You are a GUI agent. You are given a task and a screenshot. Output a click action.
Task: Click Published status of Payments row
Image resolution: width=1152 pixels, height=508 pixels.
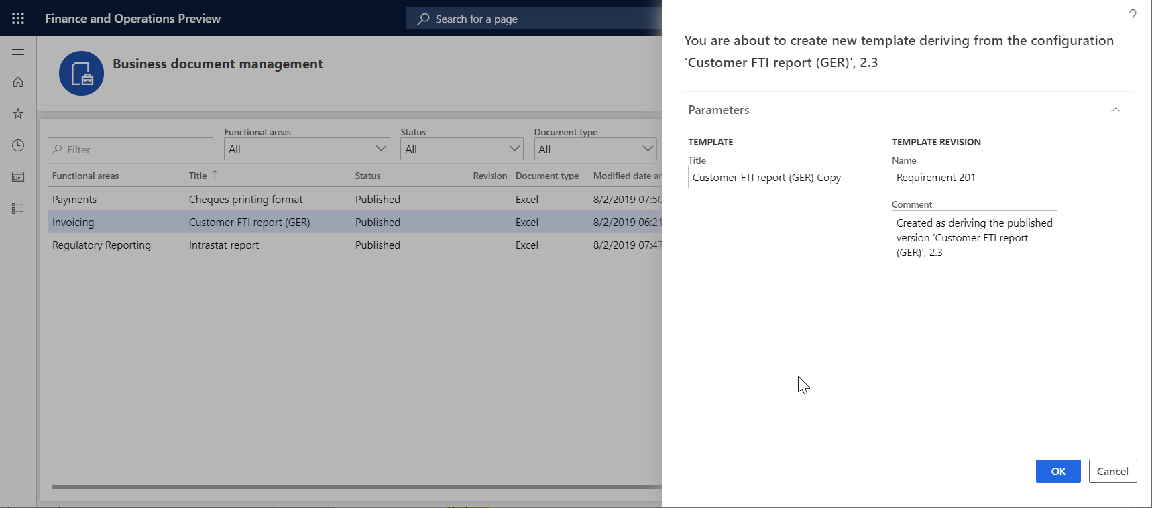378,199
